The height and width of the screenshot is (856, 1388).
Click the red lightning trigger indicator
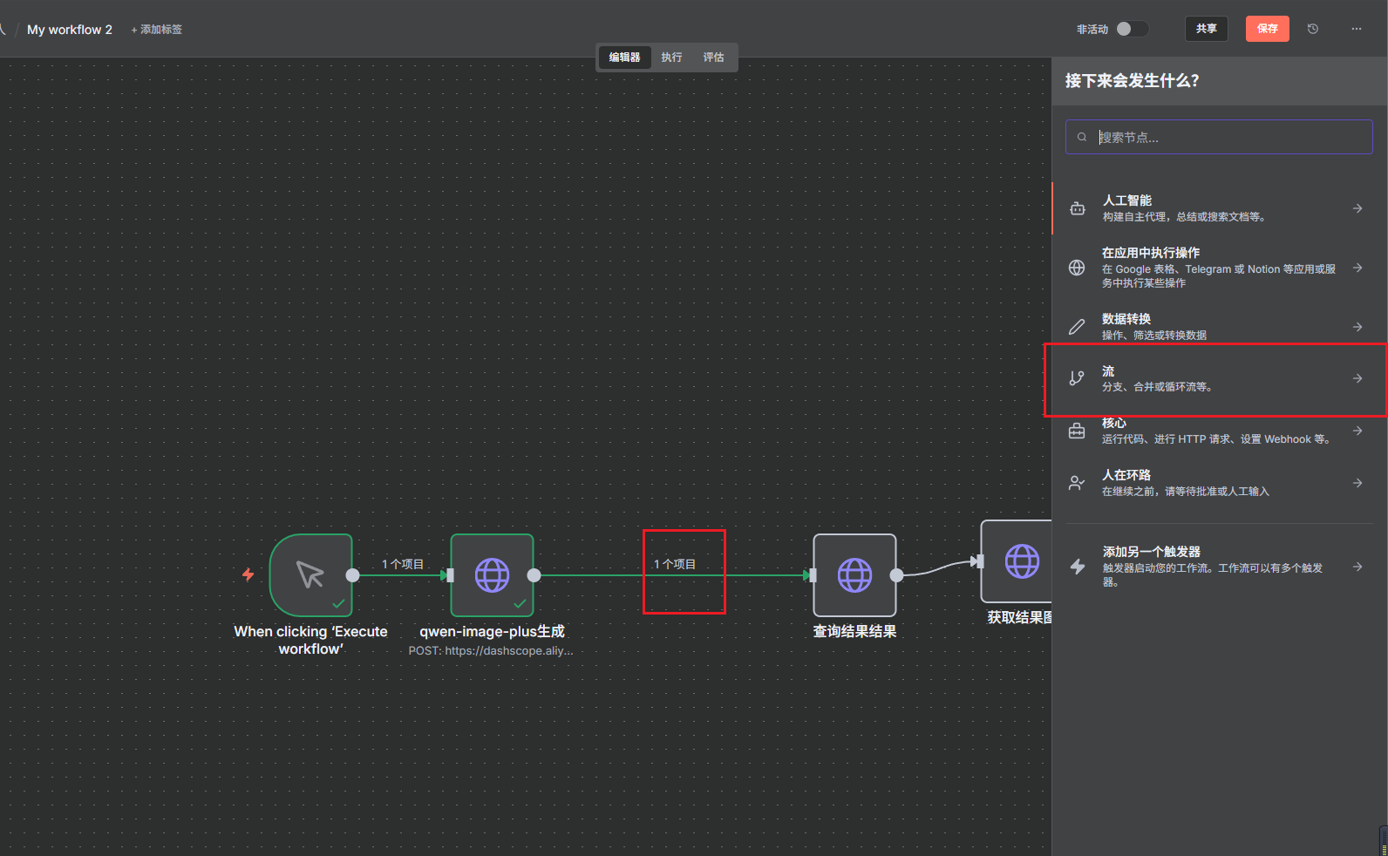(248, 574)
